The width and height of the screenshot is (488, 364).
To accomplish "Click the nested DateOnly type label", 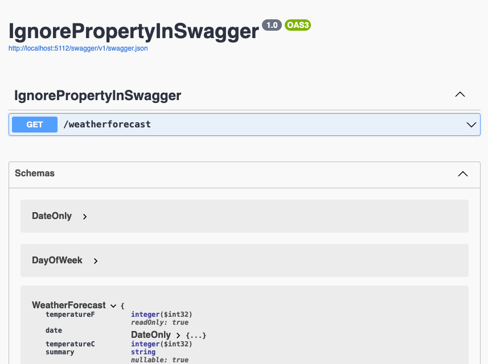I will [x=151, y=335].
